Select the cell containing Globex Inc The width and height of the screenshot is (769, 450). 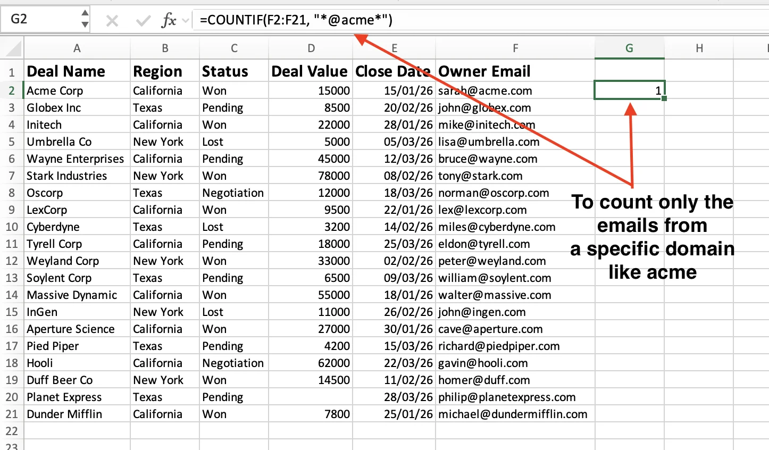click(x=77, y=108)
